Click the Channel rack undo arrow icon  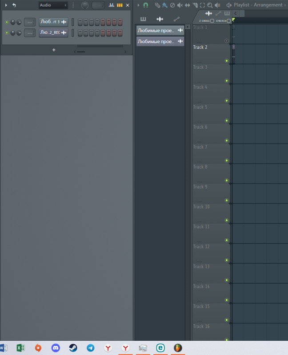pos(14,5)
